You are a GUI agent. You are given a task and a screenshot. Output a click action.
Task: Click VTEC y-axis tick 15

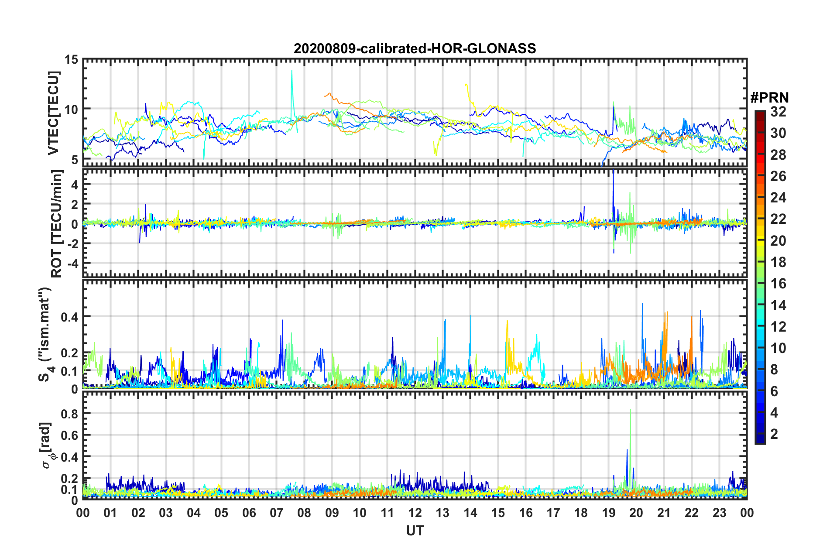[72, 59]
